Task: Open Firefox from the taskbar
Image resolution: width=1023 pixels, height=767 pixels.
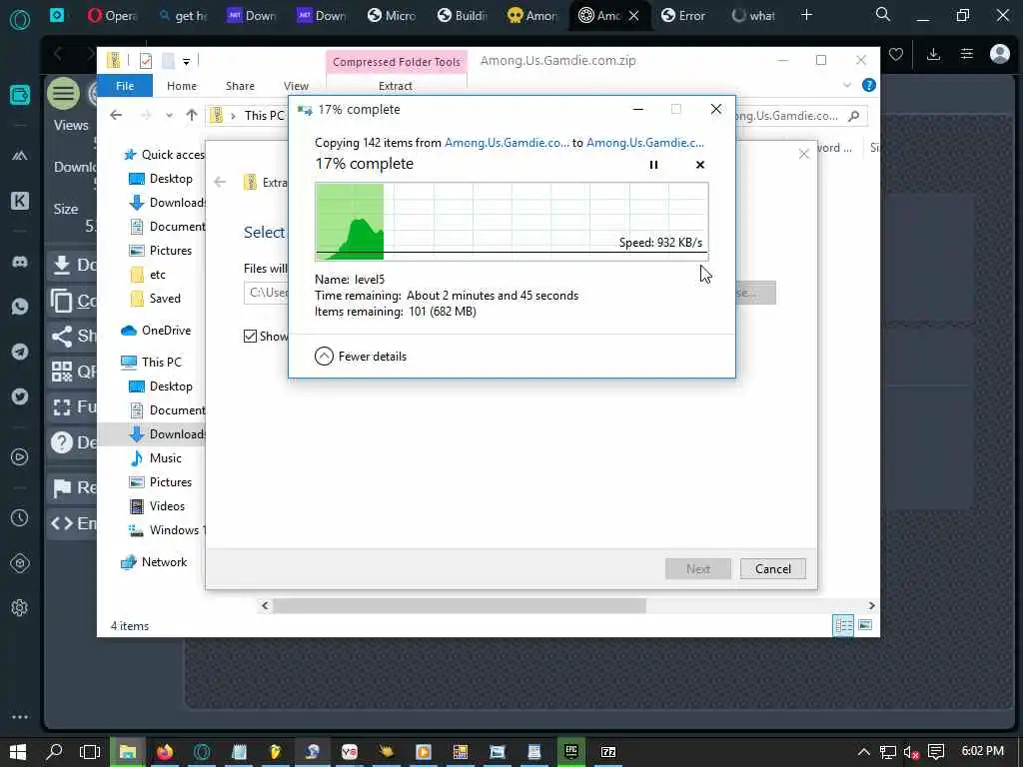Action: point(165,752)
